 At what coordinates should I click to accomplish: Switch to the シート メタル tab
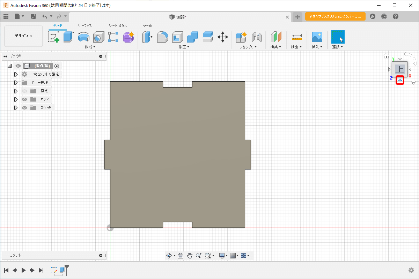click(118, 26)
